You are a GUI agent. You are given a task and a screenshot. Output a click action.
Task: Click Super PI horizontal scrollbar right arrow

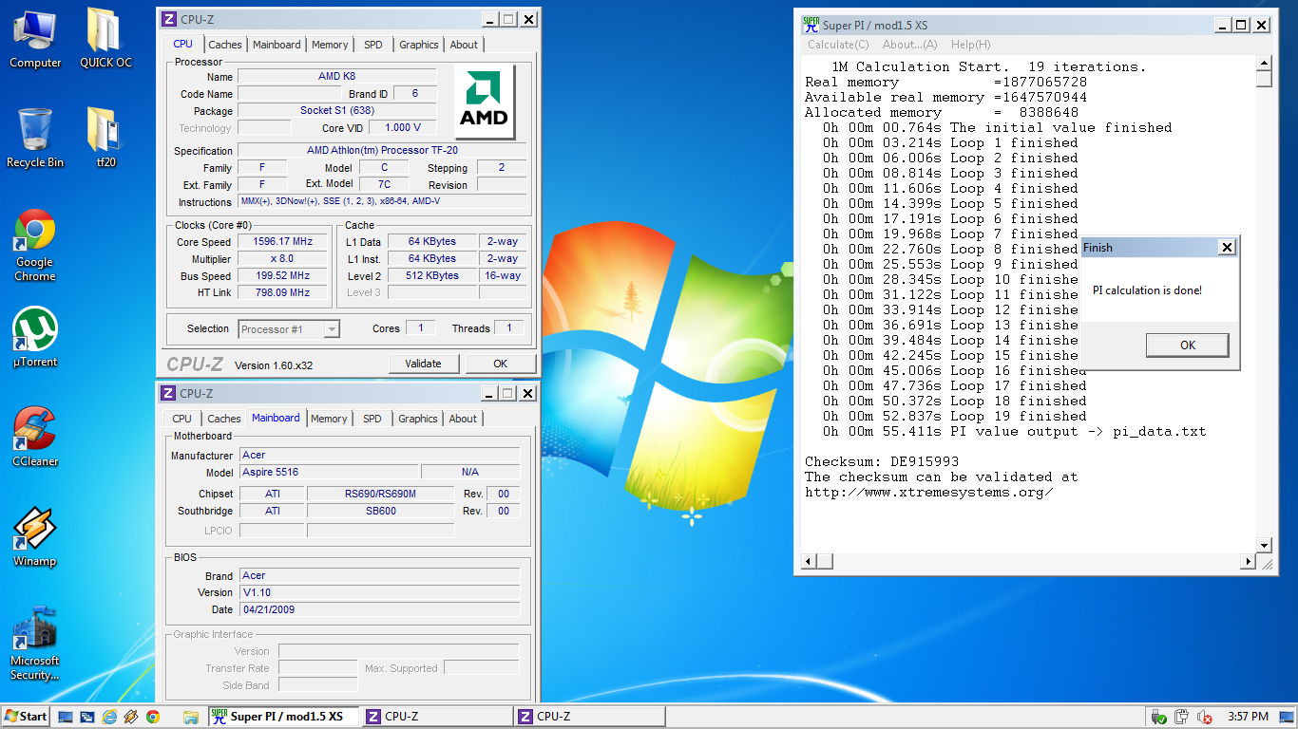(1249, 562)
